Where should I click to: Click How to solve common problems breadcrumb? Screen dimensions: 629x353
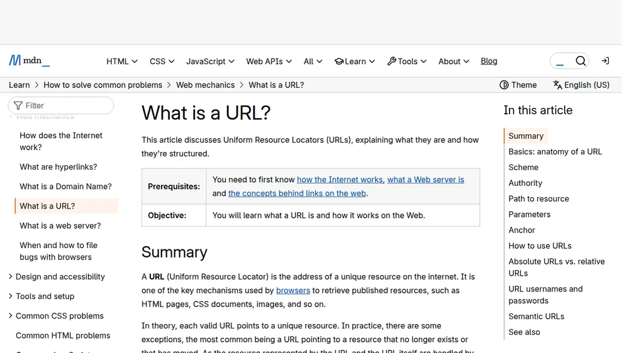coord(103,85)
